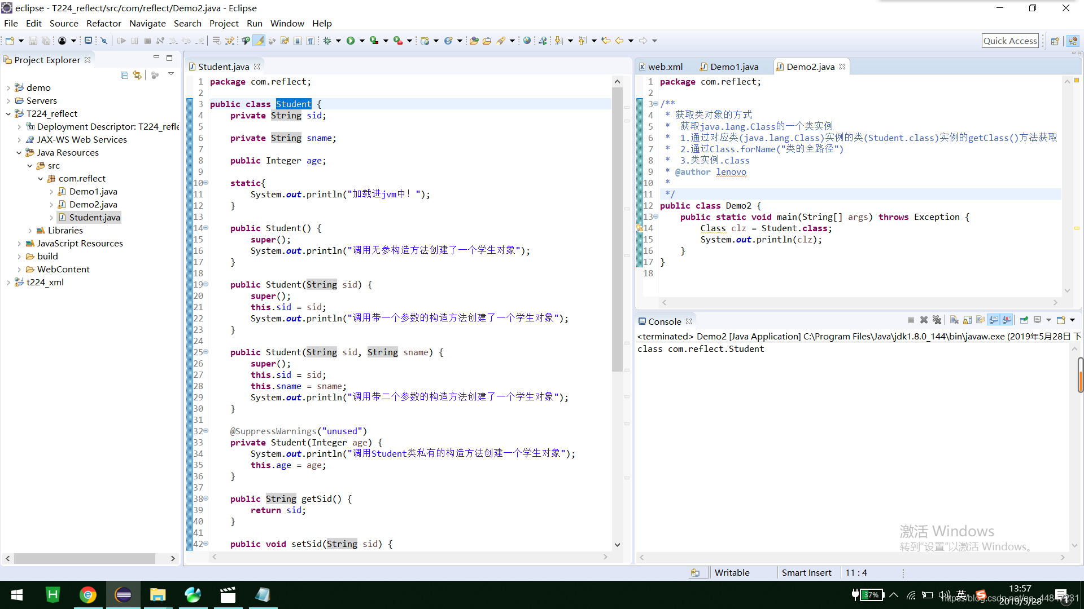
Task: Collapse the Java Resources node
Action: (19, 153)
